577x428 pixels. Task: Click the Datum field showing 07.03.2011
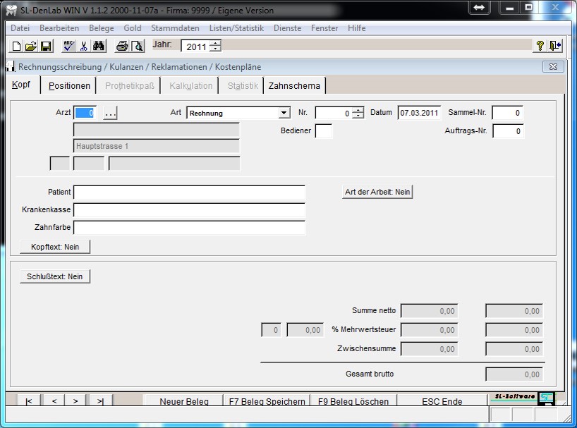(419, 113)
